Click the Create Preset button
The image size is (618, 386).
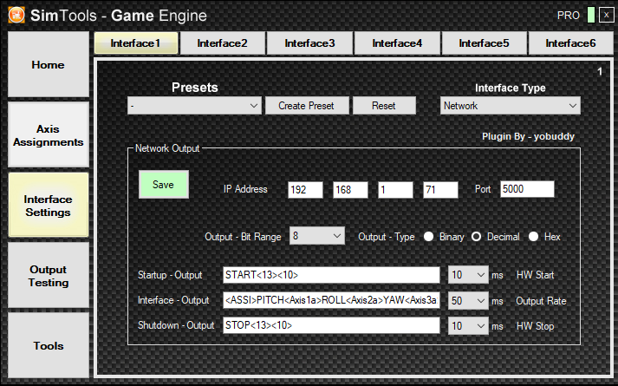point(307,106)
